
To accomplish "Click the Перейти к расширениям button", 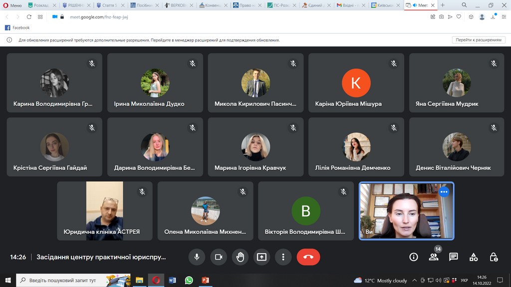I will click(479, 40).
